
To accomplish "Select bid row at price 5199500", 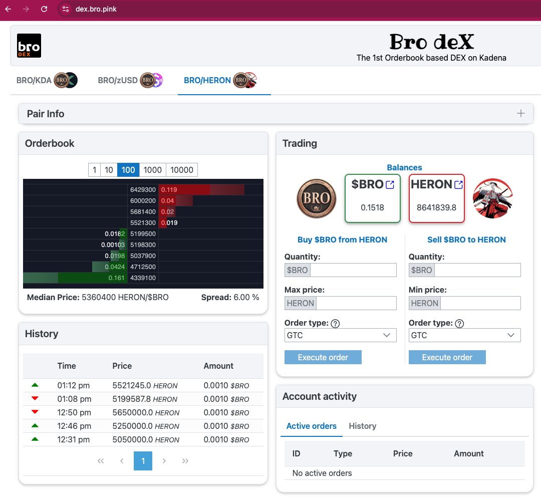I will 143,233.
